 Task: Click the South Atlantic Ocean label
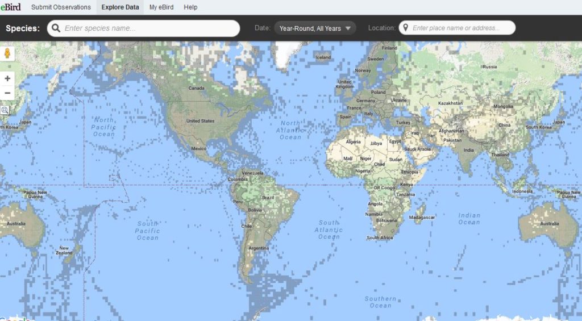click(329, 230)
